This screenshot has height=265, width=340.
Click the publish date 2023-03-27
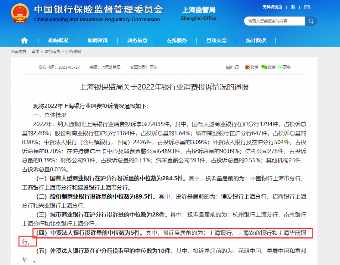69,67
